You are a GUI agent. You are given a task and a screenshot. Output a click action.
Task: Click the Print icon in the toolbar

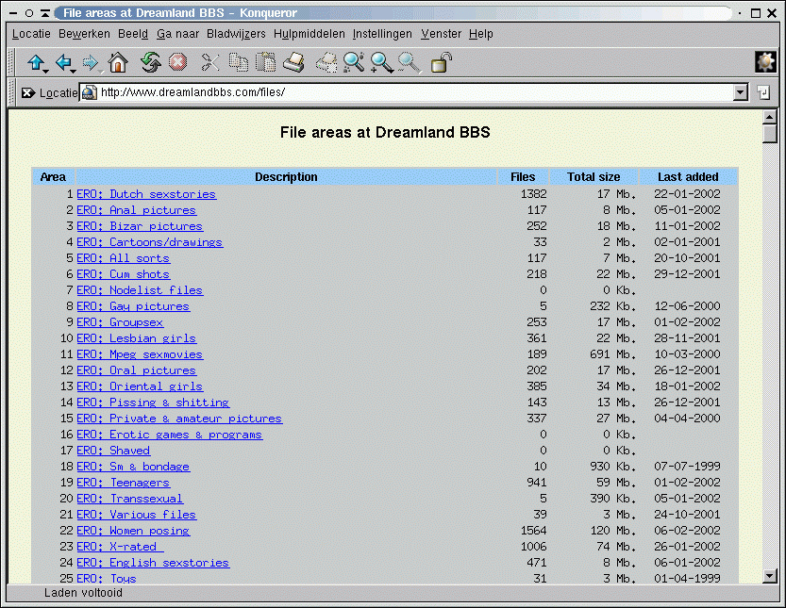[294, 63]
